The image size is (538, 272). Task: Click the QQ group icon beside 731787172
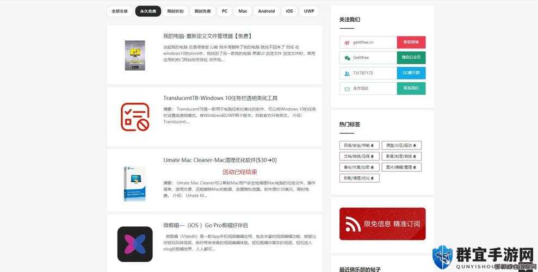(x=347, y=73)
